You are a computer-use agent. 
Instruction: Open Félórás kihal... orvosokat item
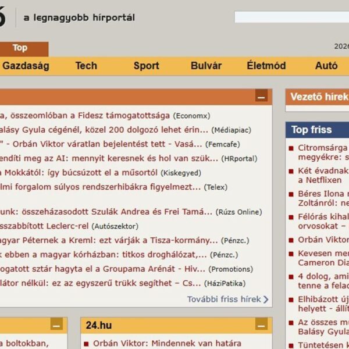323,221
